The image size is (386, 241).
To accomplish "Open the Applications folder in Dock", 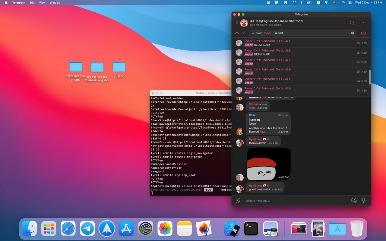I will coord(337,228).
